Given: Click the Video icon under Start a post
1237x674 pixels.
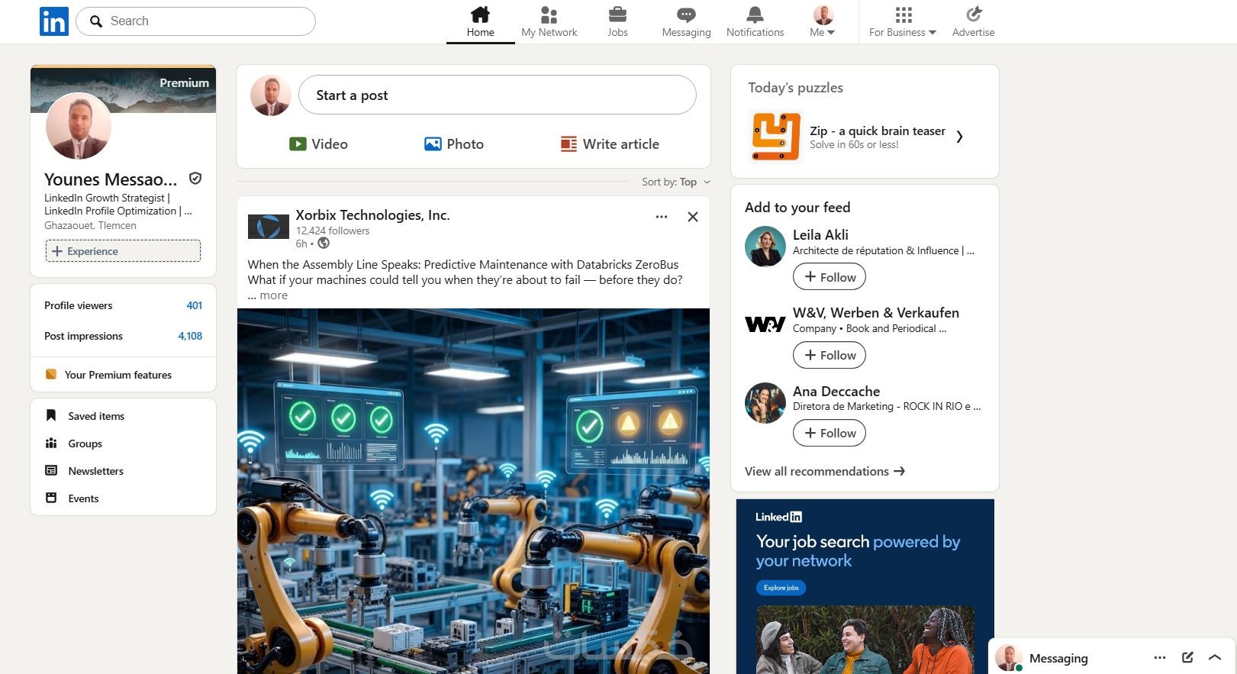Looking at the screenshot, I should [298, 144].
